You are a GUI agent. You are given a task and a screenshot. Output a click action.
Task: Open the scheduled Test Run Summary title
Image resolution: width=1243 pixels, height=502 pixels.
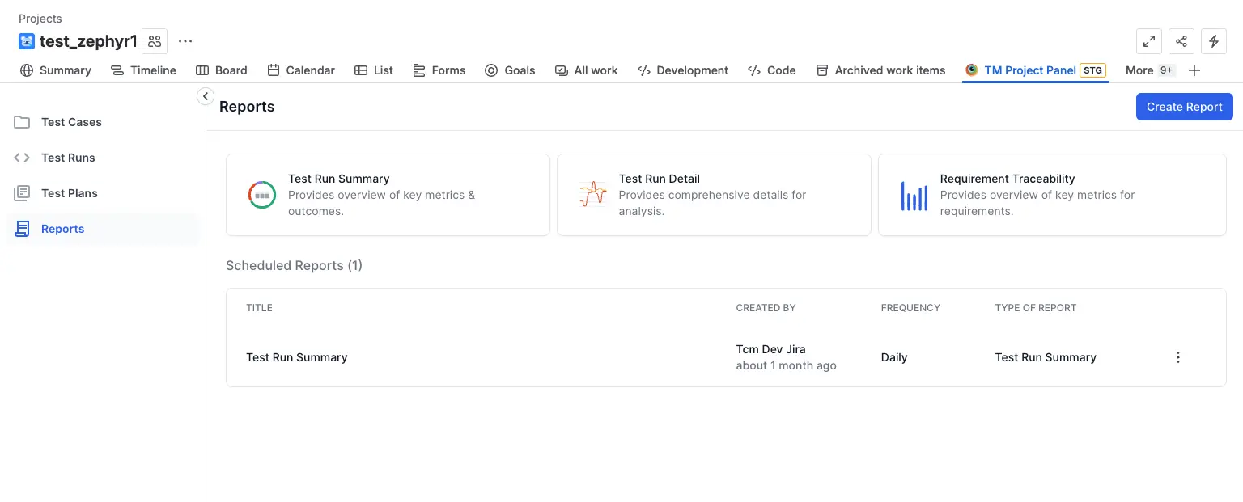pos(297,357)
